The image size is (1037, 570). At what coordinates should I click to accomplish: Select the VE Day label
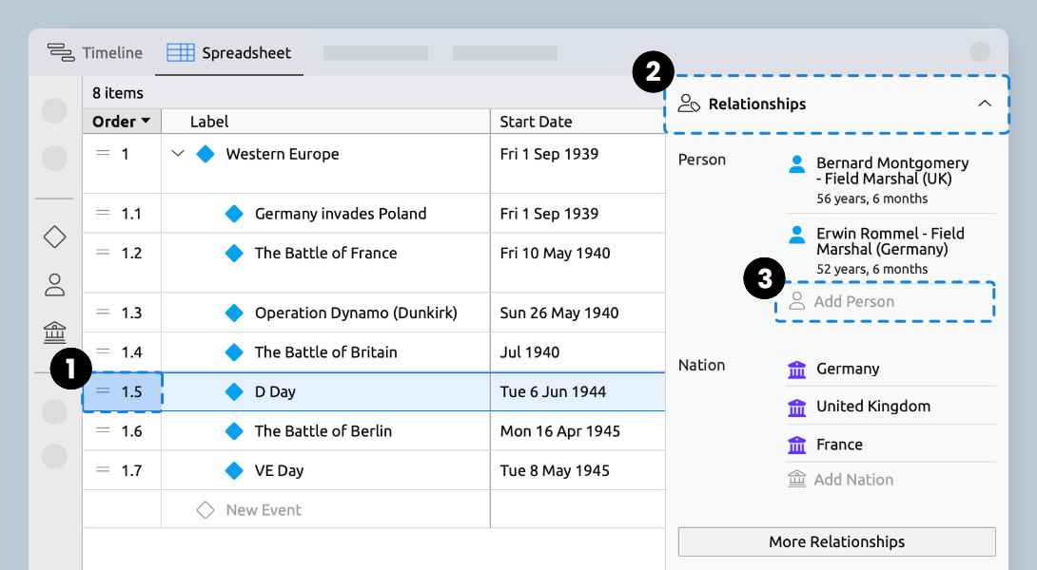pyautogui.click(x=279, y=471)
